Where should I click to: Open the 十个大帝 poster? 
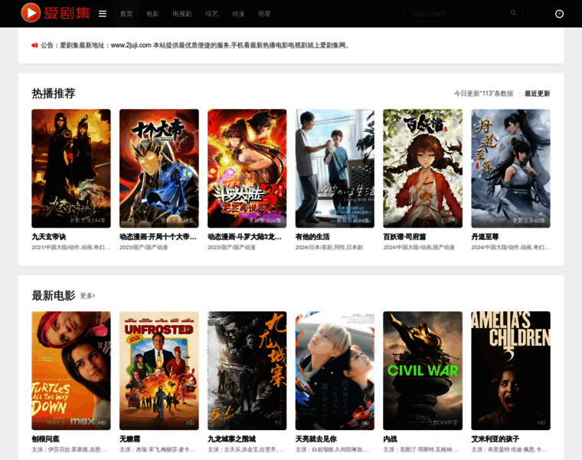point(159,169)
